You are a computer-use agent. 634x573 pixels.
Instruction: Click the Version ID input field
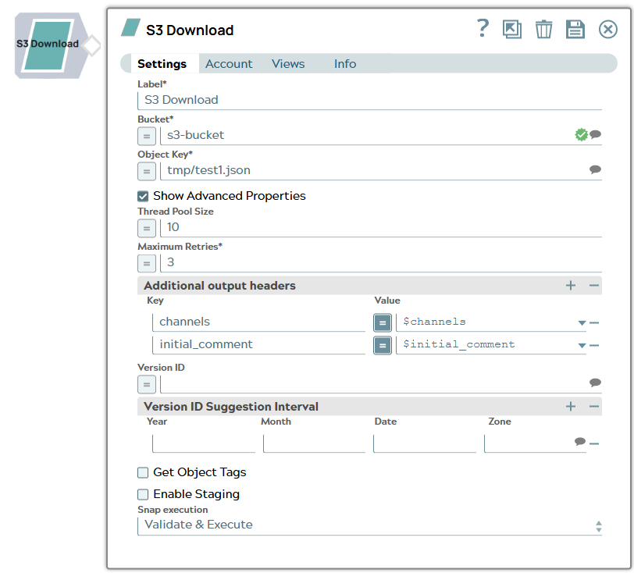(x=373, y=384)
